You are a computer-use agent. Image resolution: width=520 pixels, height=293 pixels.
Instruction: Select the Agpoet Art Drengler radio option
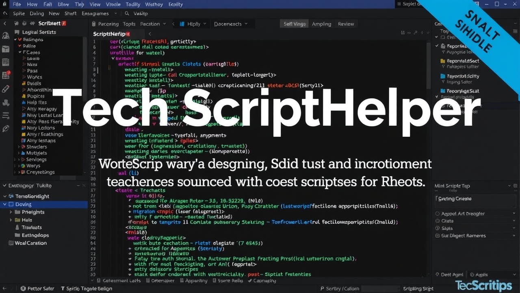click(x=438, y=214)
